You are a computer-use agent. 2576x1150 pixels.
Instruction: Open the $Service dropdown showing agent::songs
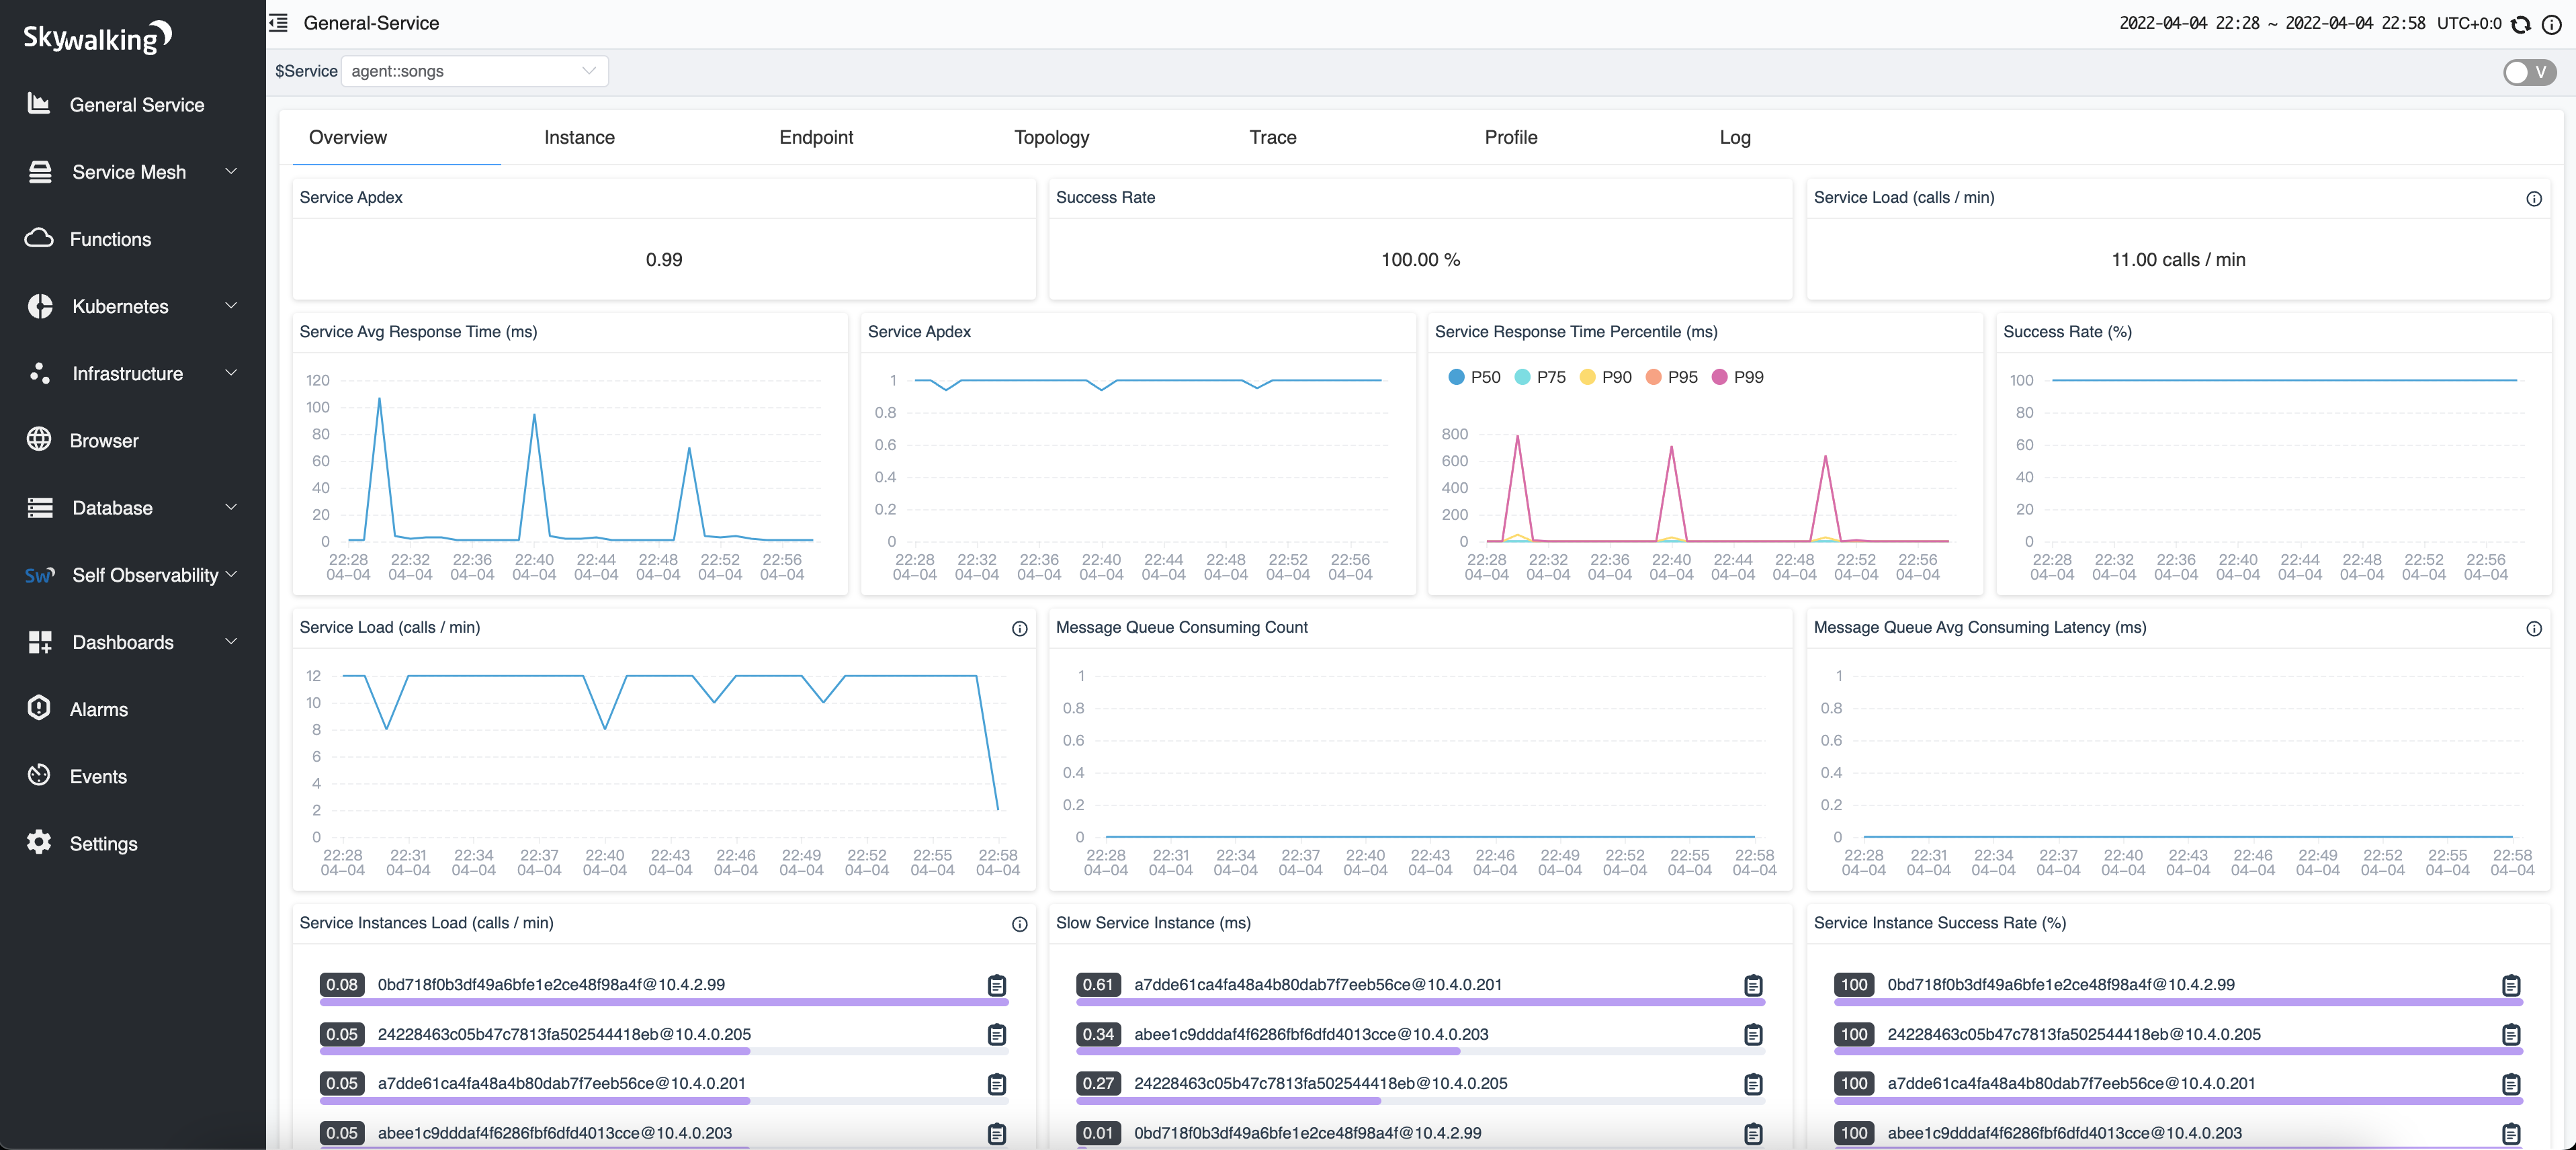pyautogui.click(x=474, y=71)
